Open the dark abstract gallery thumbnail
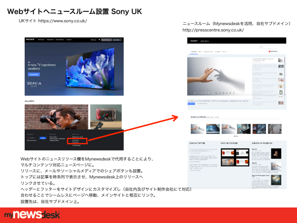The width and height of the screenshot is (297, 223). (259, 129)
